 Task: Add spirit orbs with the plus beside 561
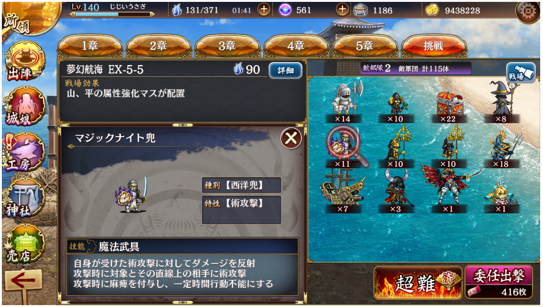[342, 10]
